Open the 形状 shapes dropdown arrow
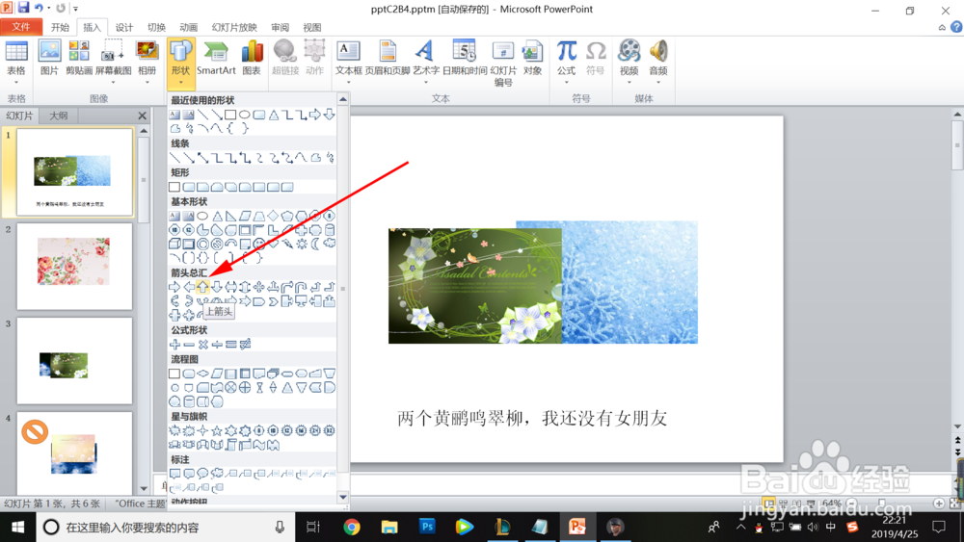 point(181,81)
